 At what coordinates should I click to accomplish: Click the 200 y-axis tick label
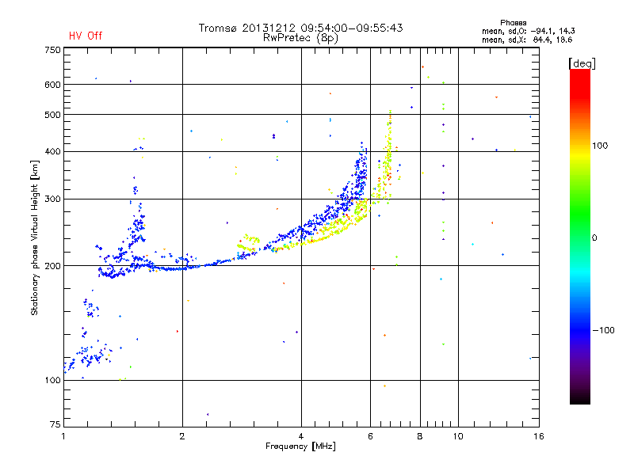point(52,266)
